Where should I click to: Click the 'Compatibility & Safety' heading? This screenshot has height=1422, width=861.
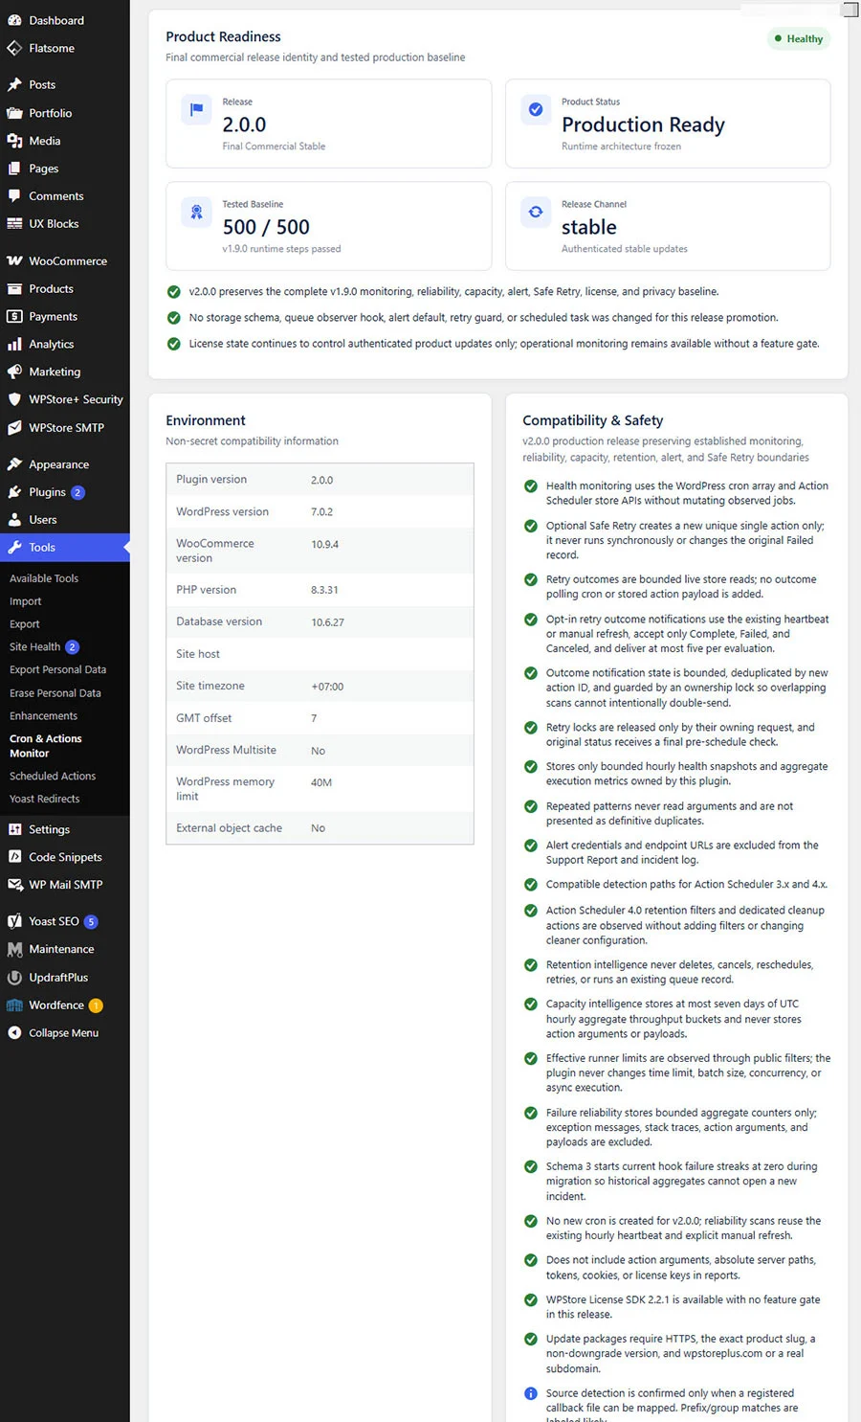tap(592, 420)
